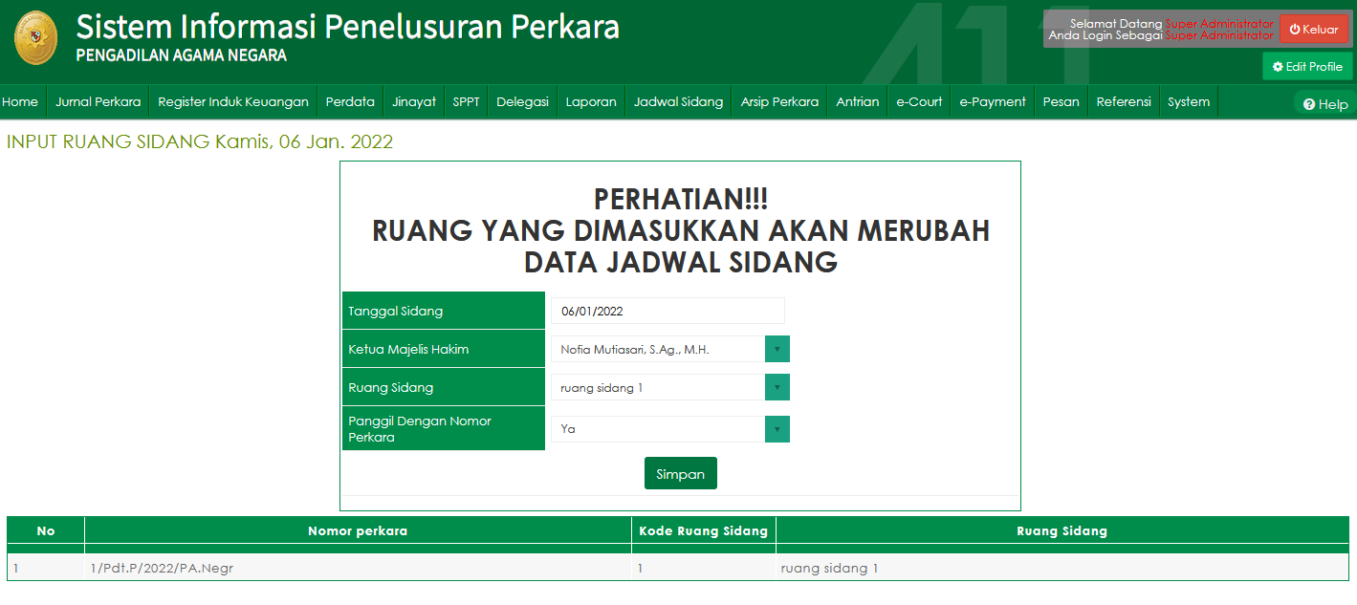The height and width of the screenshot is (605, 1357).
Task: Go to the Home menu item
Action: (x=21, y=100)
